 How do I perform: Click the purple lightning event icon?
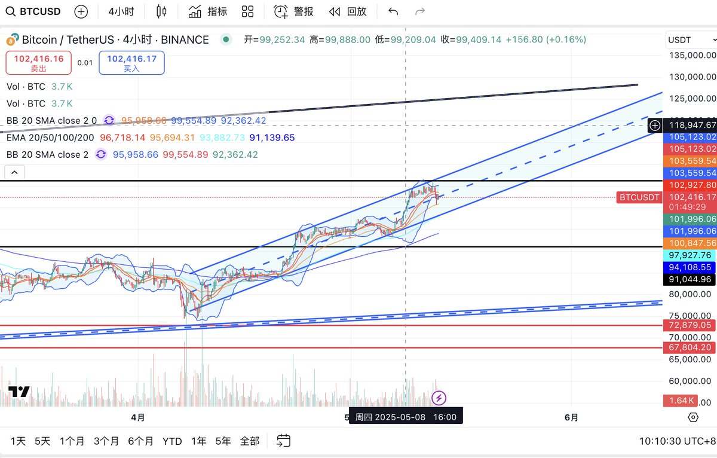(439, 398)
